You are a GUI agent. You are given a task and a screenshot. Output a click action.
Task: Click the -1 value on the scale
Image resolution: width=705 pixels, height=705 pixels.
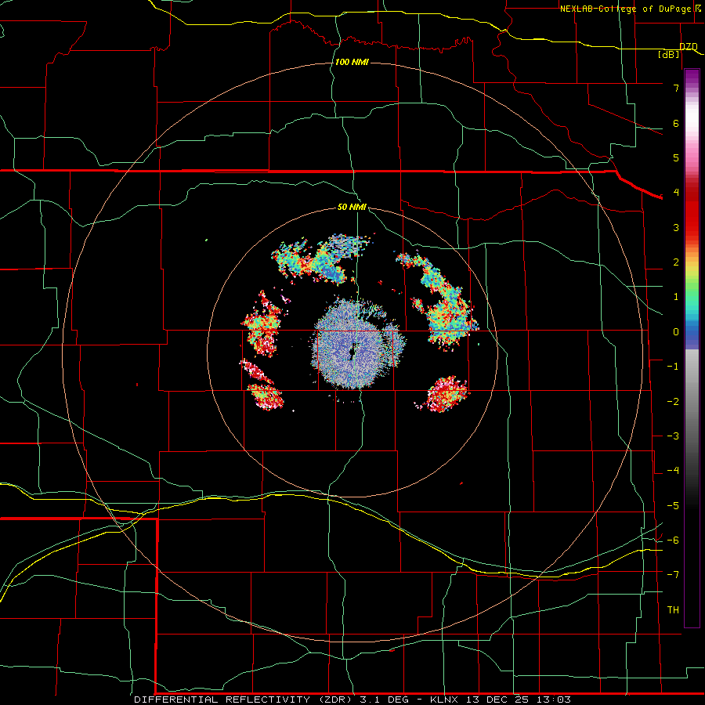click(x=673, y=367)
